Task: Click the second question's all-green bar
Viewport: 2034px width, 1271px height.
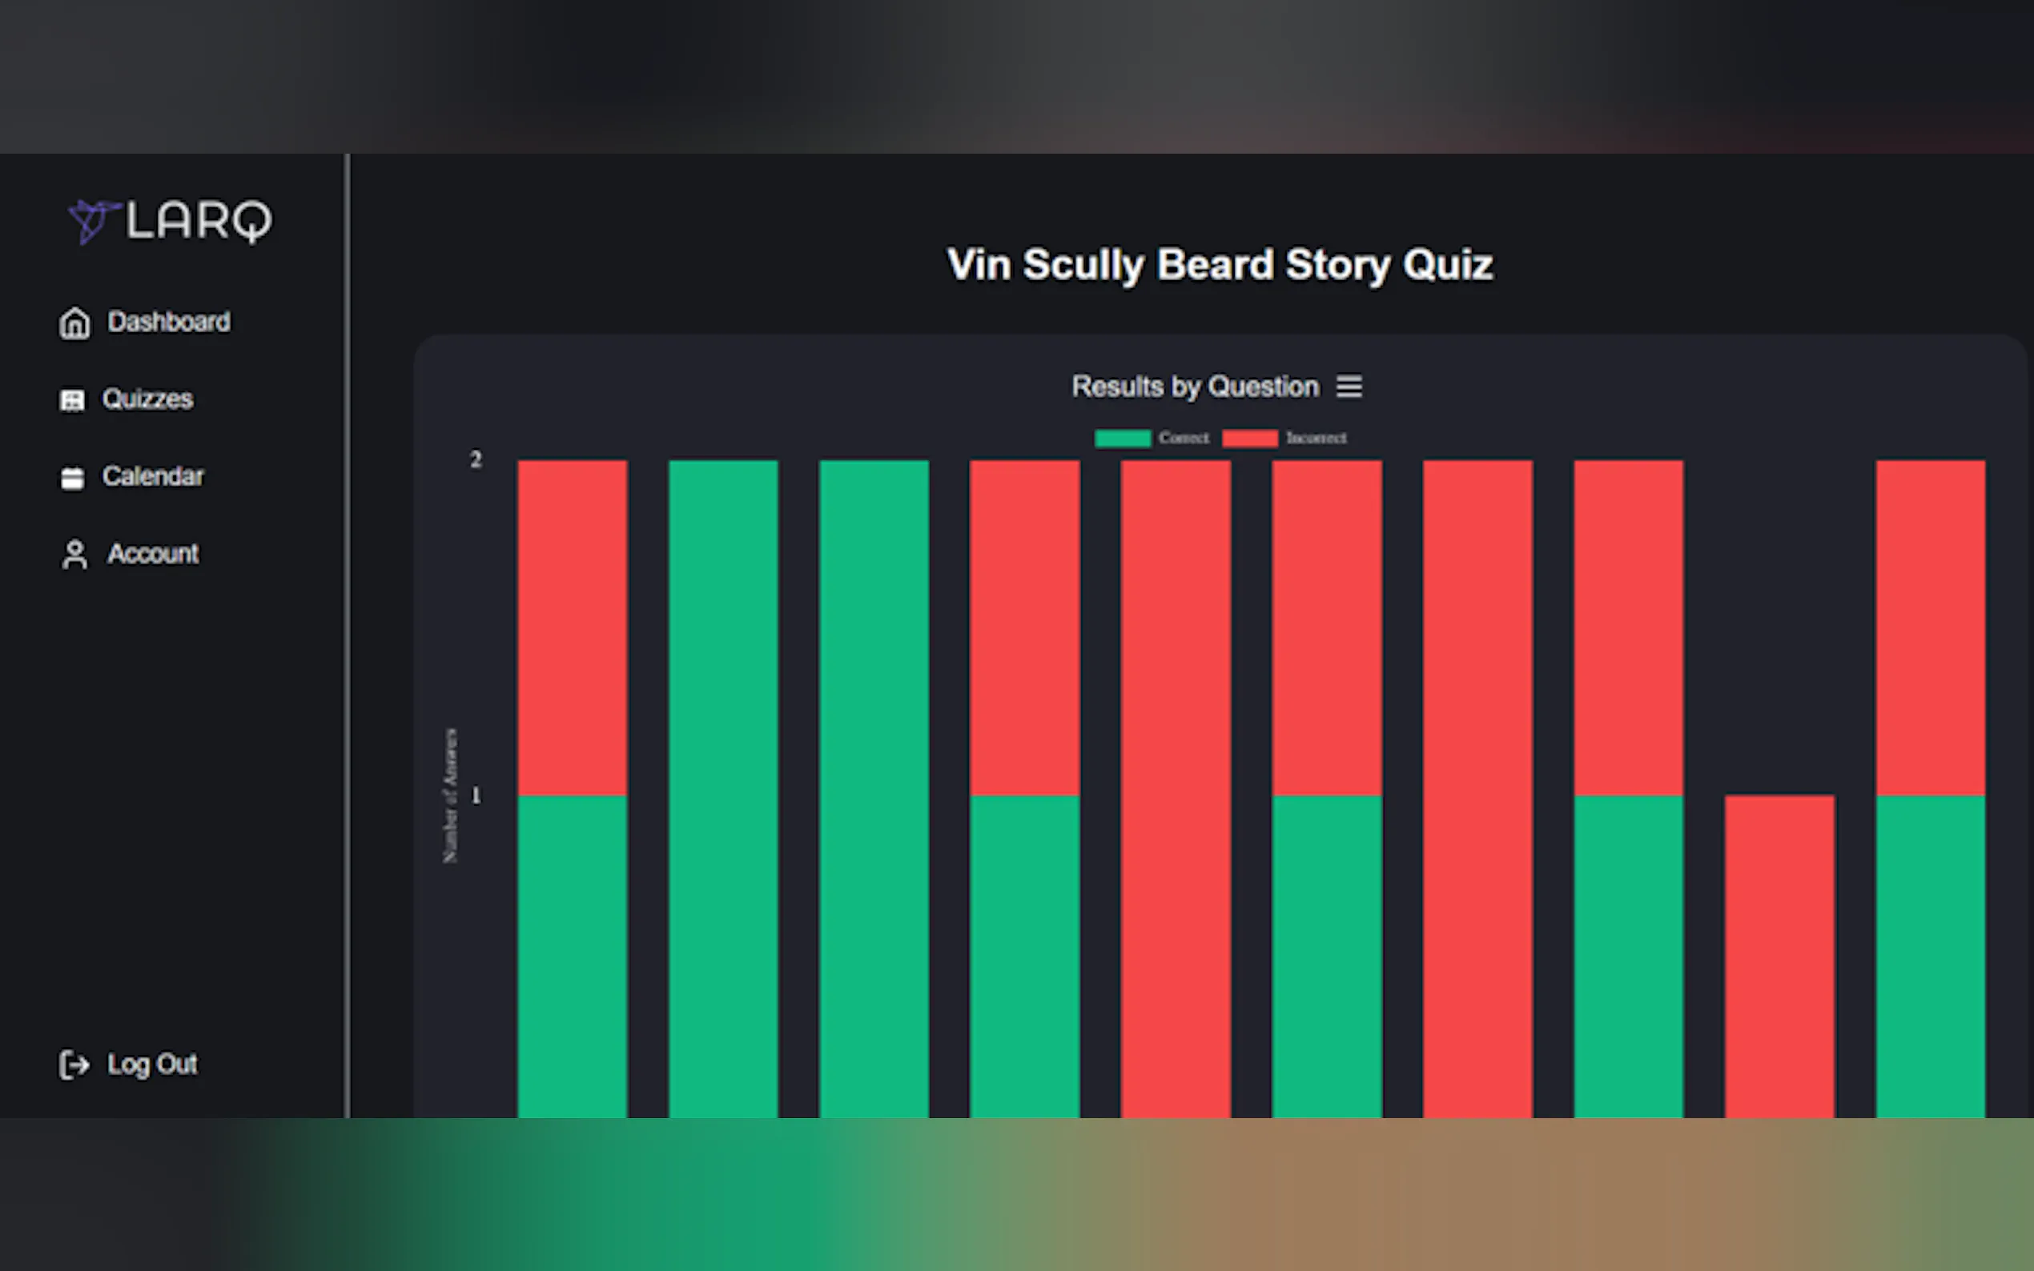Action: 723,786
